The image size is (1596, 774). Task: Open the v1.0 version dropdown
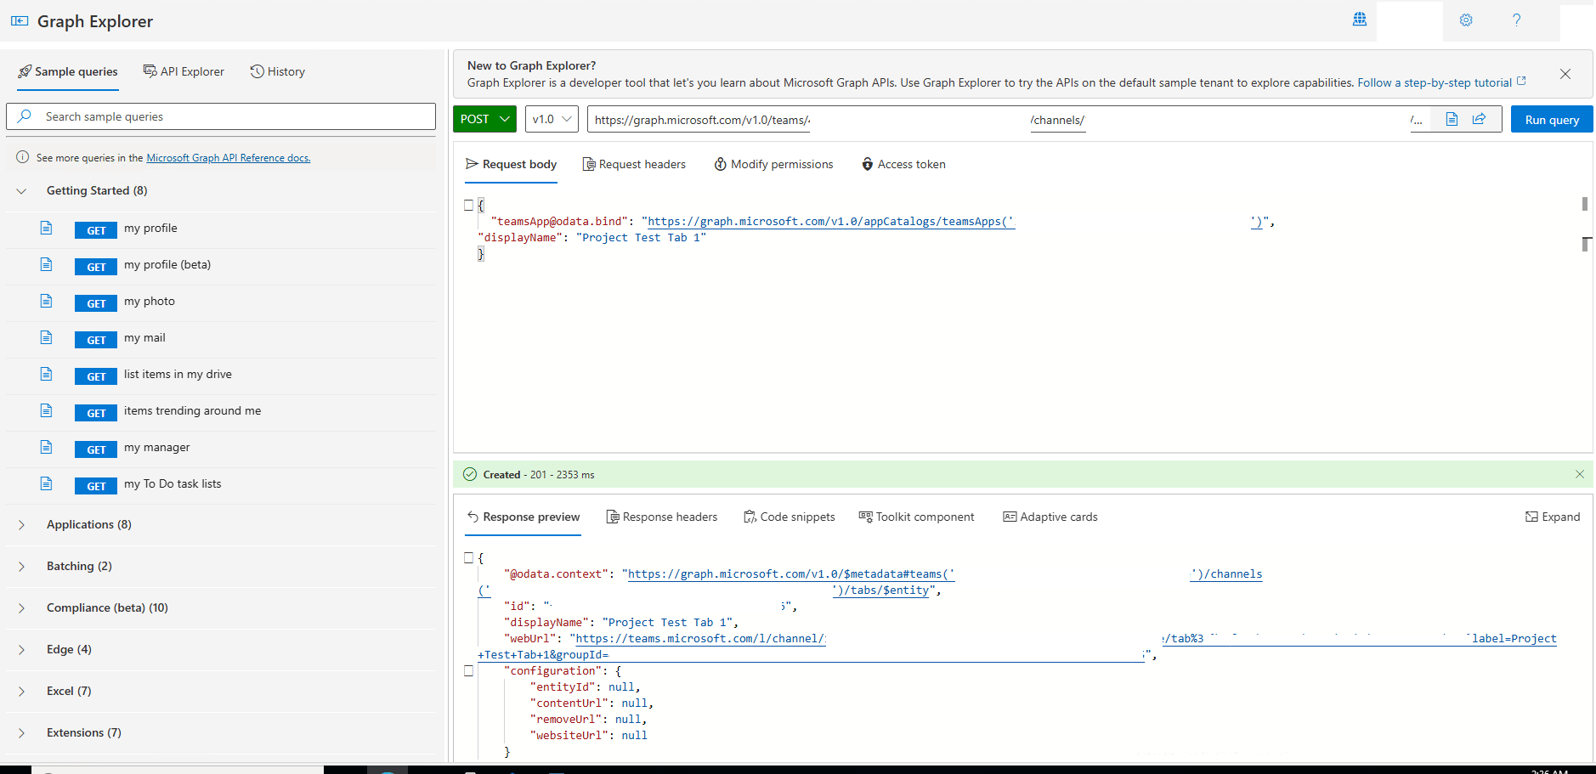[552, 119]
